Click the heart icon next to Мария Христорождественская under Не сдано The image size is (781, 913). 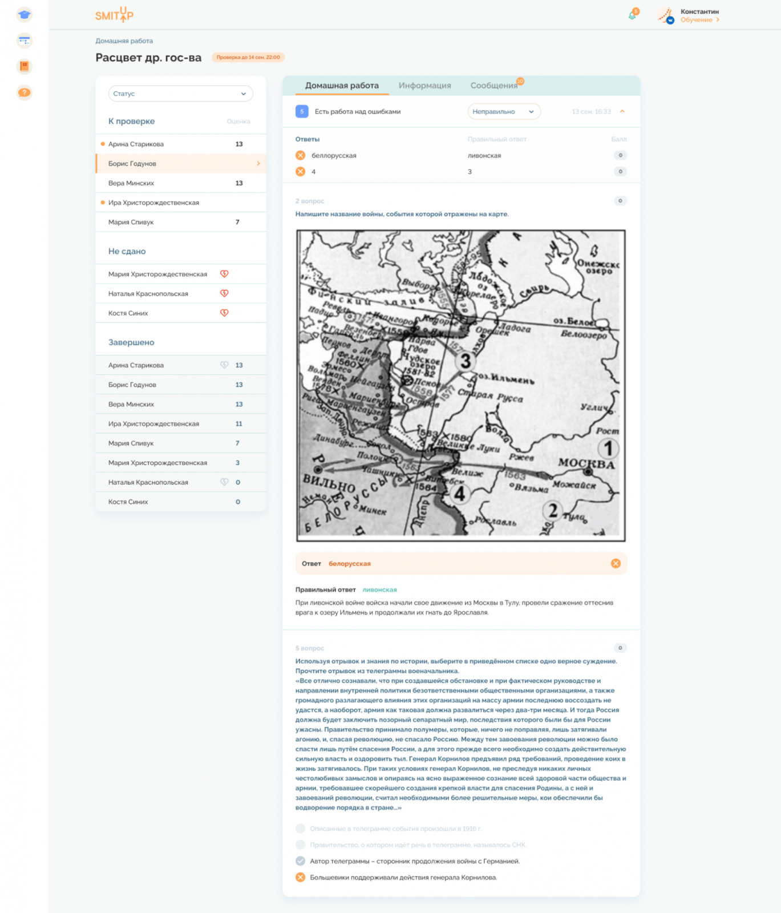click(224, 274)
